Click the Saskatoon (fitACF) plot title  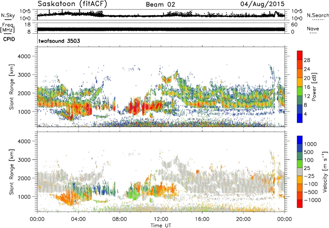pyautogui.click(x=72, y=4)
